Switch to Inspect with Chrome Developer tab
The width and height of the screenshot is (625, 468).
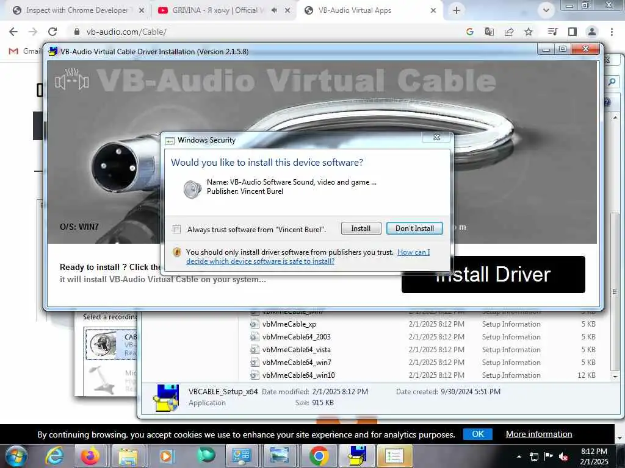pos(78,10)
